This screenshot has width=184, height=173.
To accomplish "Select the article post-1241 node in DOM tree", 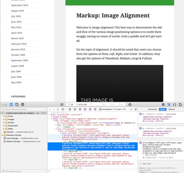I will point(93,137).
